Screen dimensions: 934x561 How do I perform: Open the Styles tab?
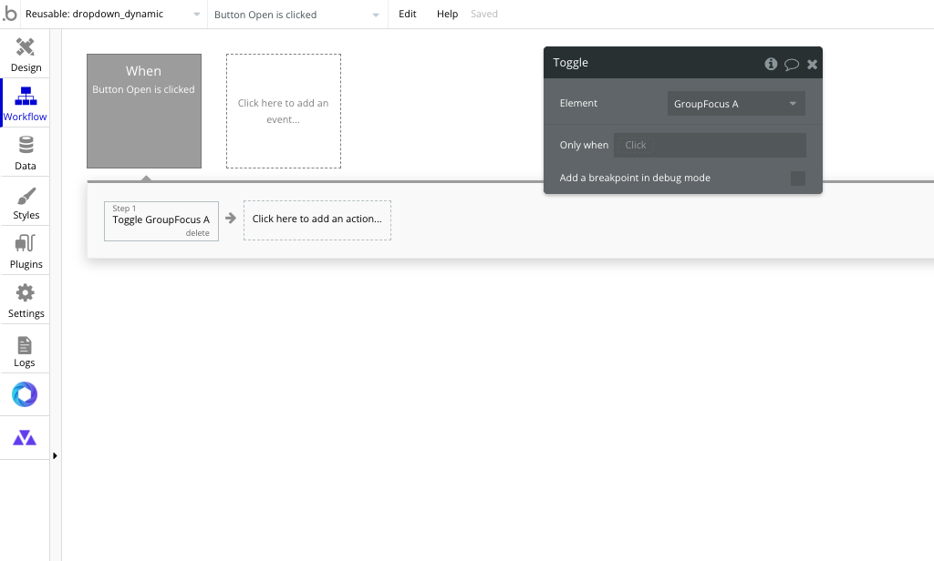[25, 203]
